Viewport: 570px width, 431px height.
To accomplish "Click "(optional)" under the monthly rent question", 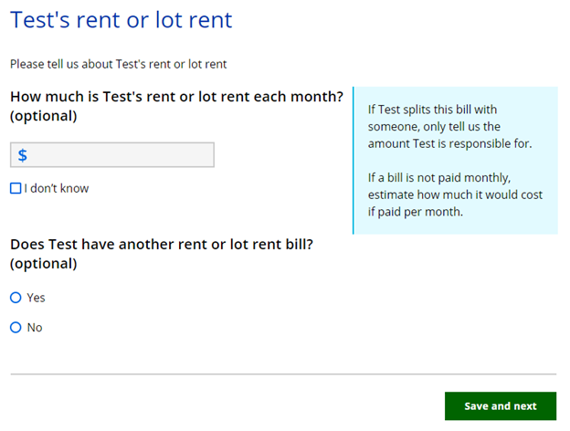I will 43,116.
